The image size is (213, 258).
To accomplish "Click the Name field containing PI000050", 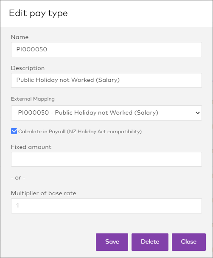I will (x=106, y=50).
